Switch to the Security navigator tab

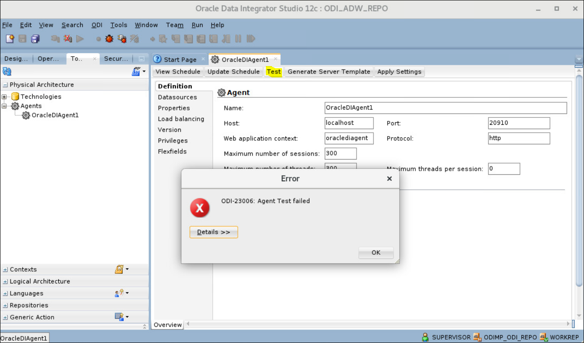pos(116,59)
